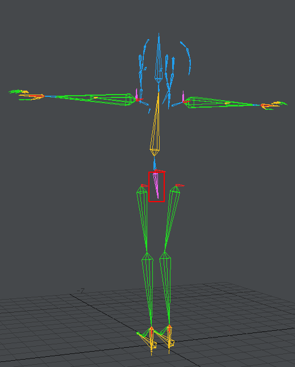Viewport: 295px width, 367px height.
Task: Select the small blue bone below the spine
Action: pyautogui.click(x=155, y=163)
